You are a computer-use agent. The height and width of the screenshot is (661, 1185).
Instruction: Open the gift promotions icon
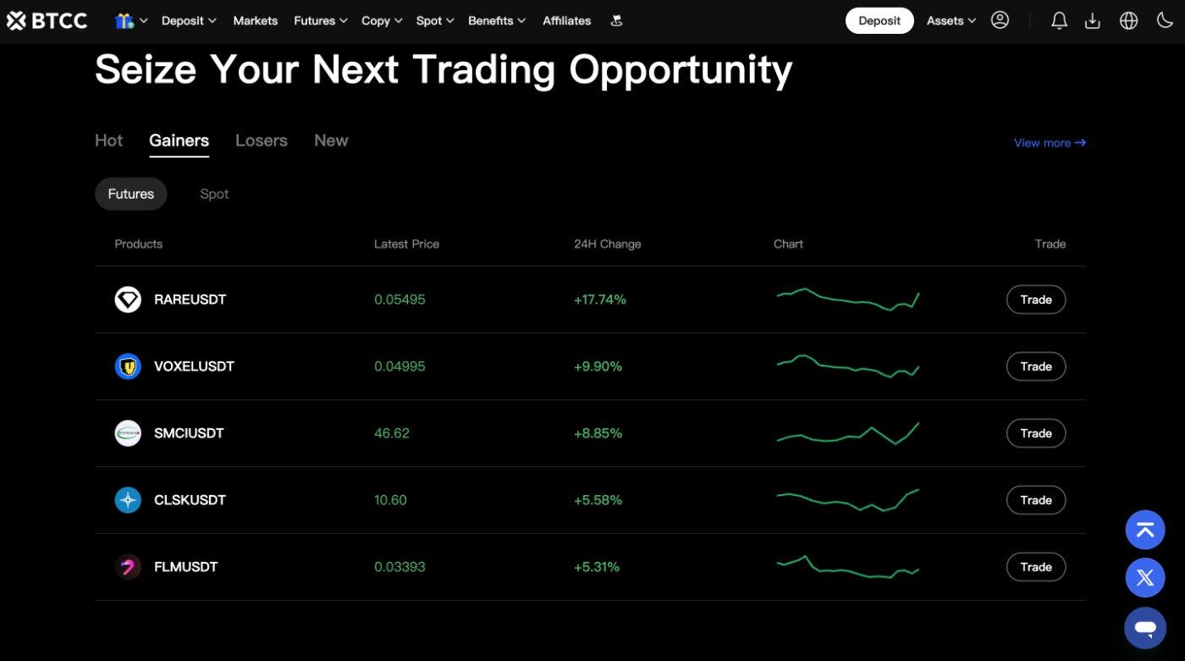coord(124,19)
